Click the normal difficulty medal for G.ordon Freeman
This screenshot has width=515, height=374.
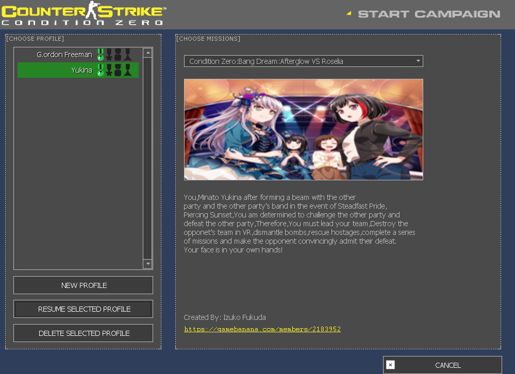point(109,54)
